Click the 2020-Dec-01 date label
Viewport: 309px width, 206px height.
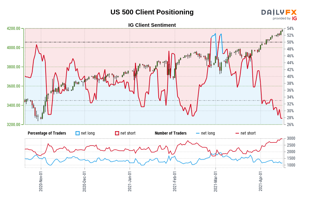[84, 181]
